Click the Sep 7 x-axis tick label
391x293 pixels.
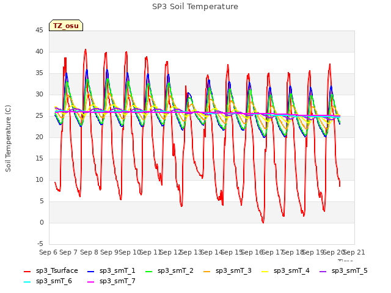[x=68, y=252]
